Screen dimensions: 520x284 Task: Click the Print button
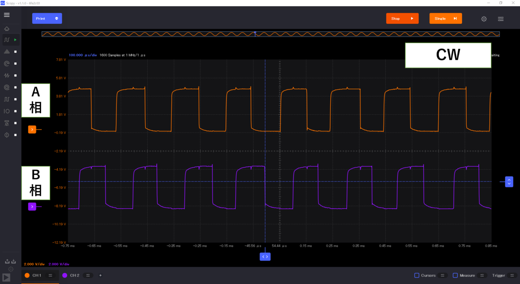tap(47, 19)
